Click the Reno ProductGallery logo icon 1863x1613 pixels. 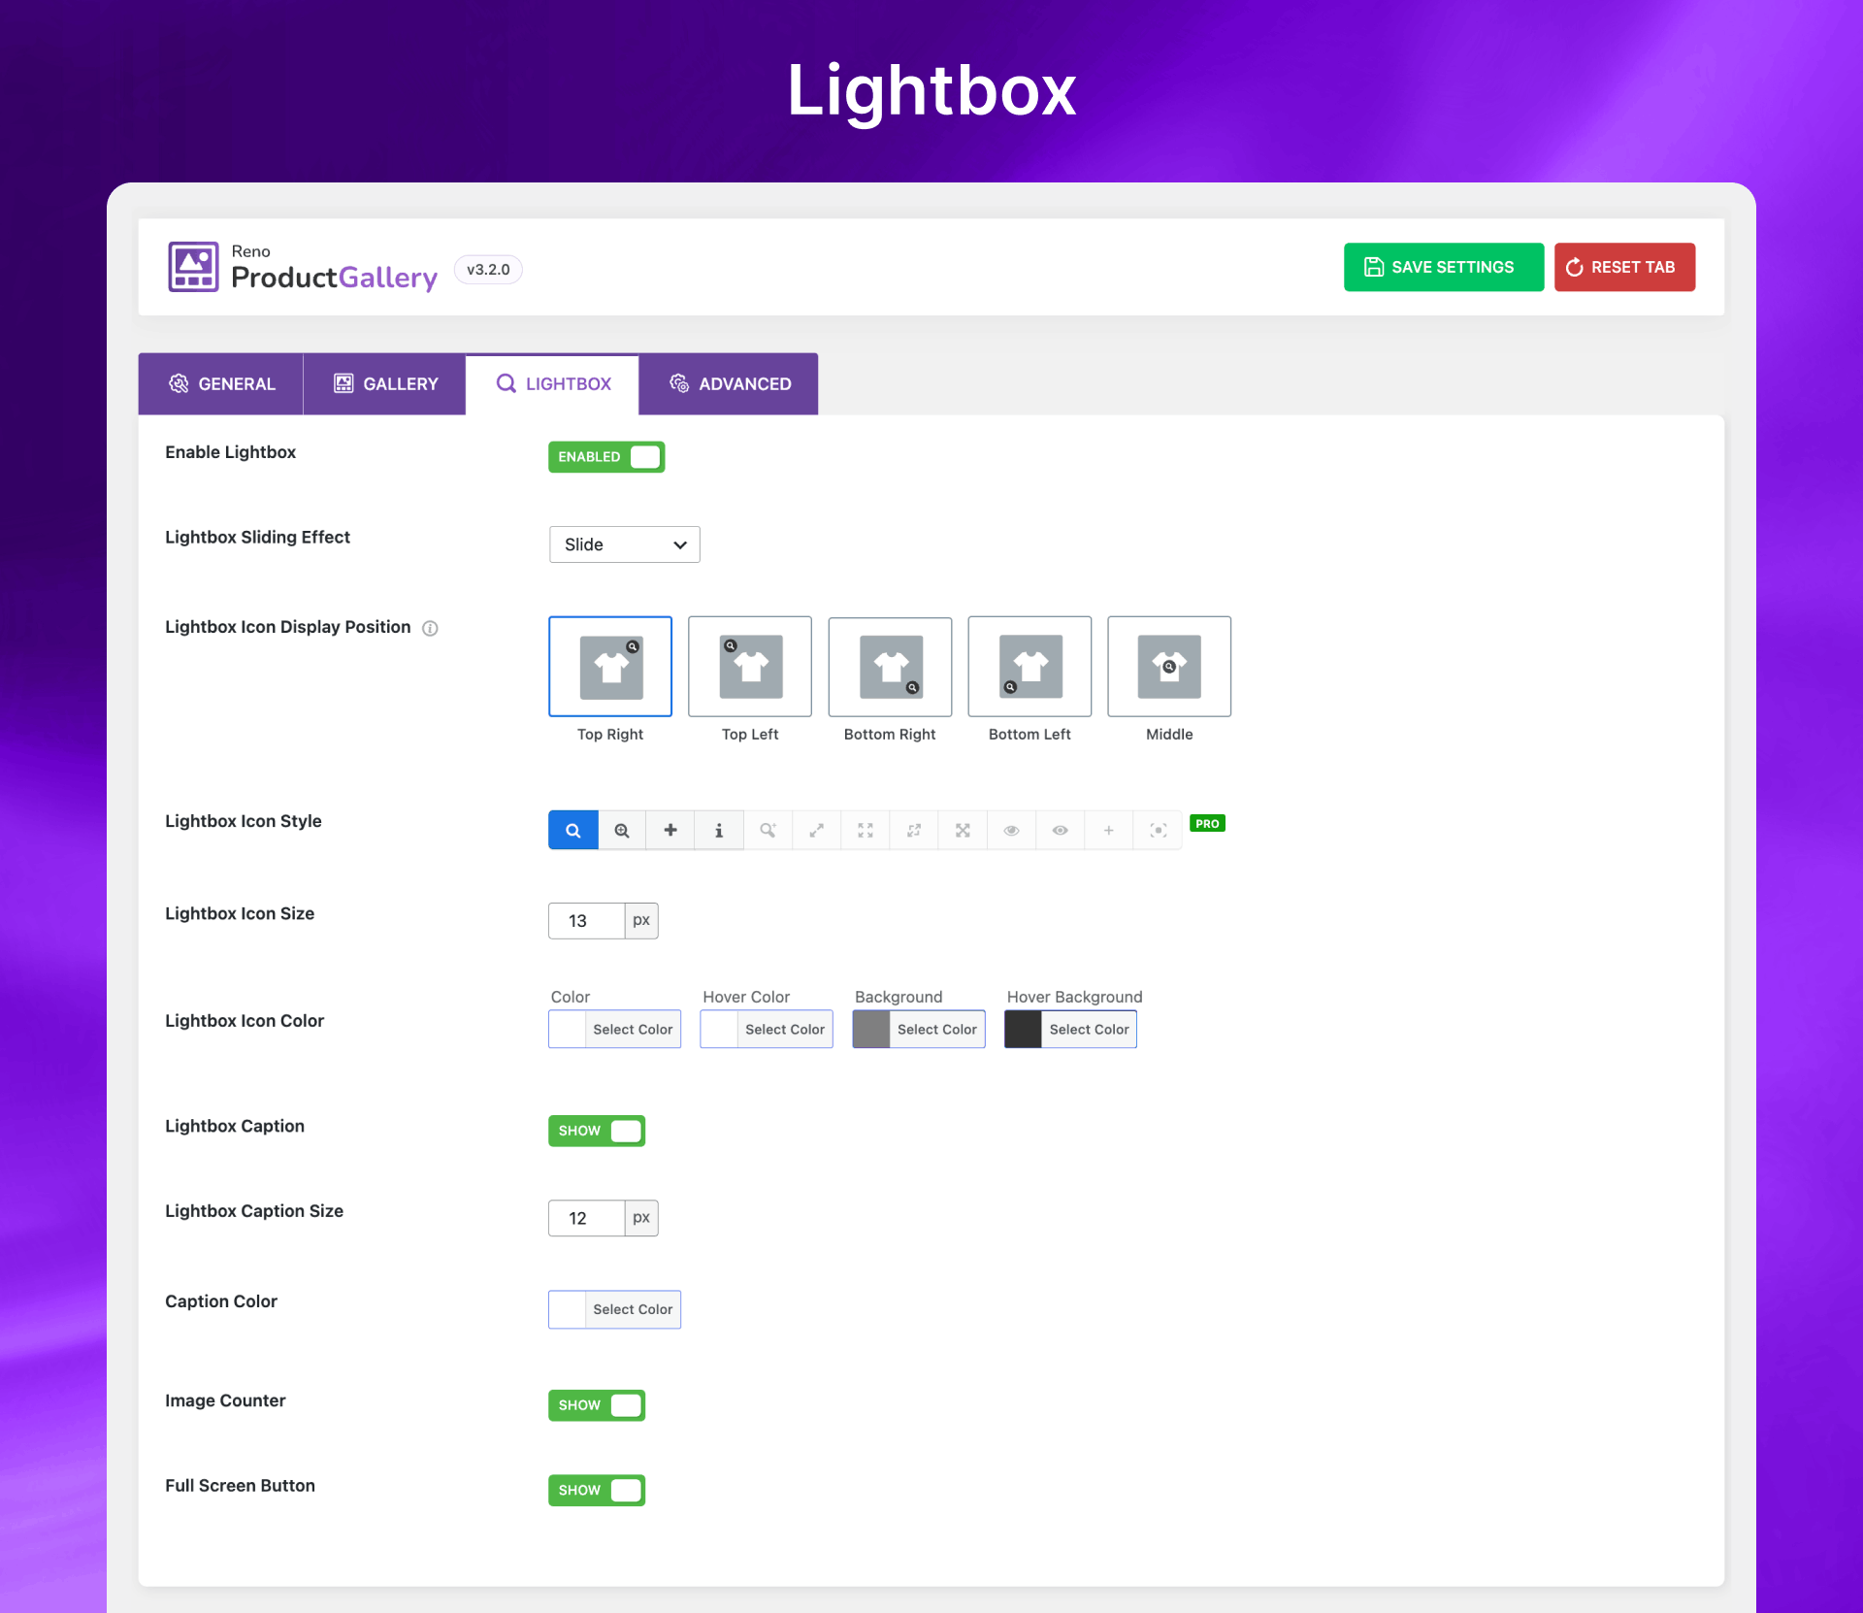click(193, 267)
